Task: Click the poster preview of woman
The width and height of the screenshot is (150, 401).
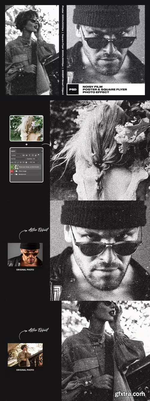Action: [x=32, y=50]
